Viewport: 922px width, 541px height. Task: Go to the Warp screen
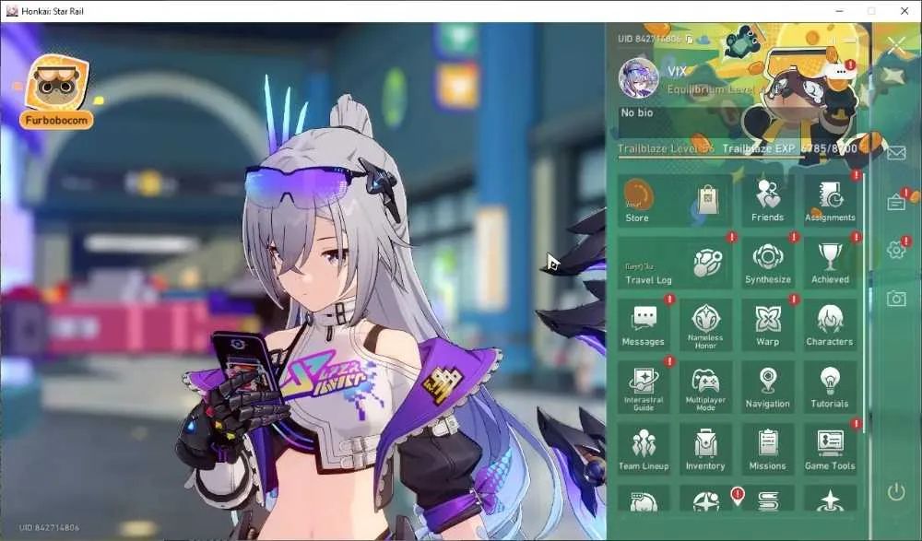click(x=767, y=324)
